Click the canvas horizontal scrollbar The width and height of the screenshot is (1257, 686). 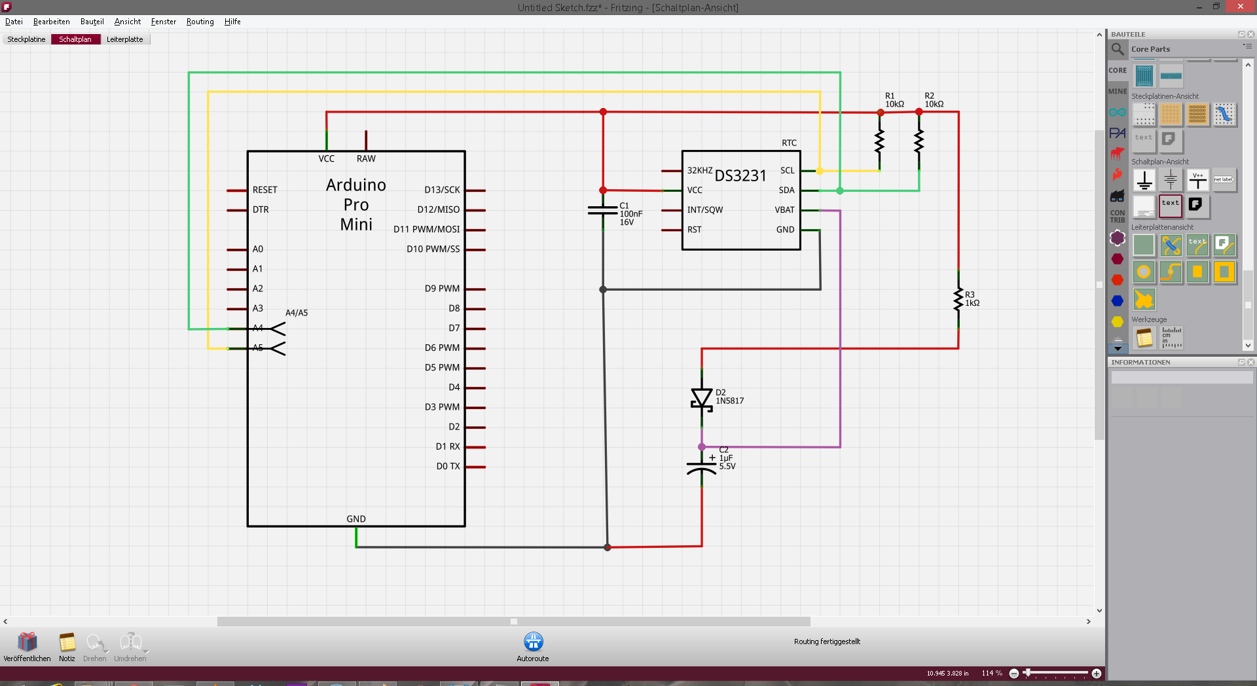(513, 622)
